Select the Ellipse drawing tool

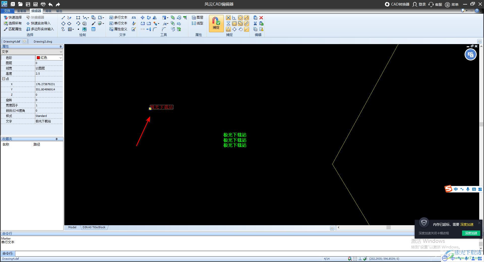tap(69, 23)
